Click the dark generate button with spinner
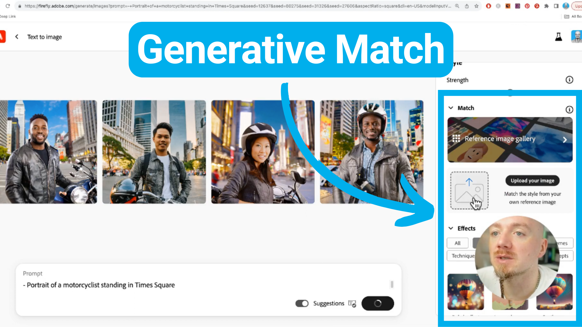Image resolution: width=582 pixels, height=327 pixels. pyautogui.click(x=378, y=303)
